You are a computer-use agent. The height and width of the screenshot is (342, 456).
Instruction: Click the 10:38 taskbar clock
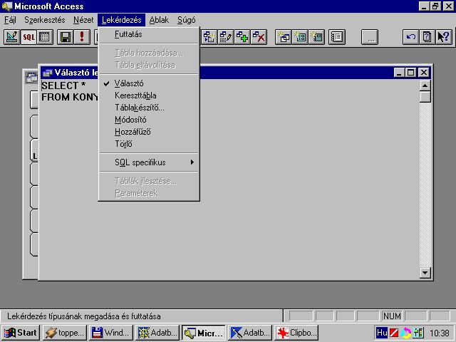440,333
